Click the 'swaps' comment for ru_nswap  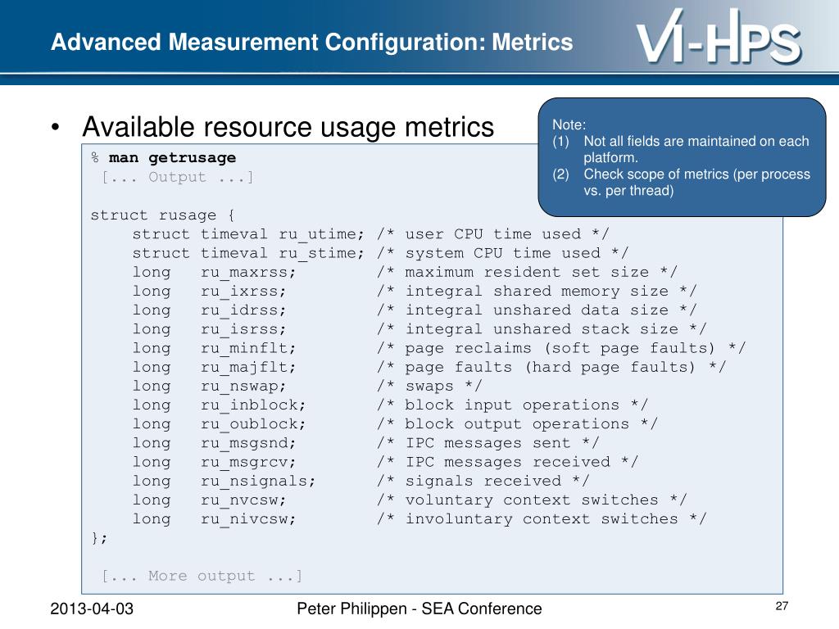429,387
